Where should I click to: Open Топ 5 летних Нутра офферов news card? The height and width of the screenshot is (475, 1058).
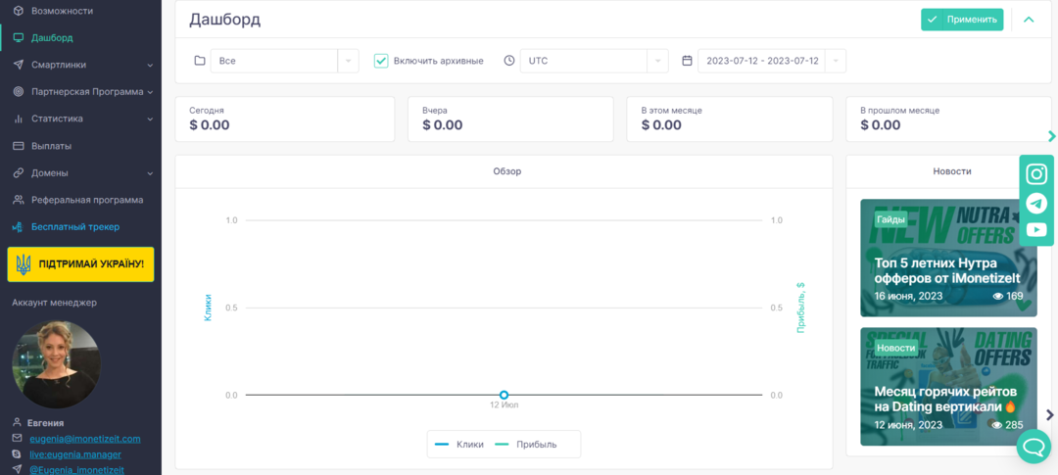948,259
